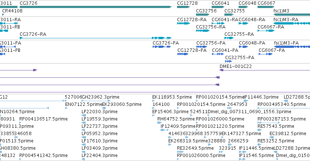Open the LP22737.3prime EST label
The height and width of the screenshot is (161, 310).
[99, 126]
